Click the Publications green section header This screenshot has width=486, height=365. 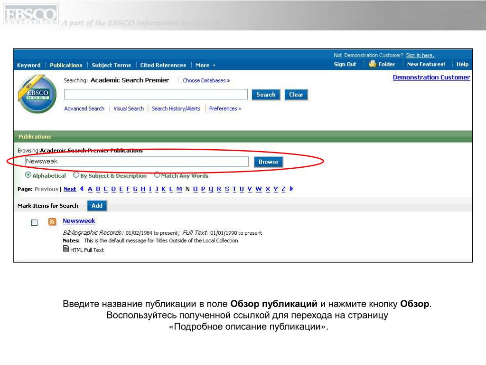pos(243,136)
